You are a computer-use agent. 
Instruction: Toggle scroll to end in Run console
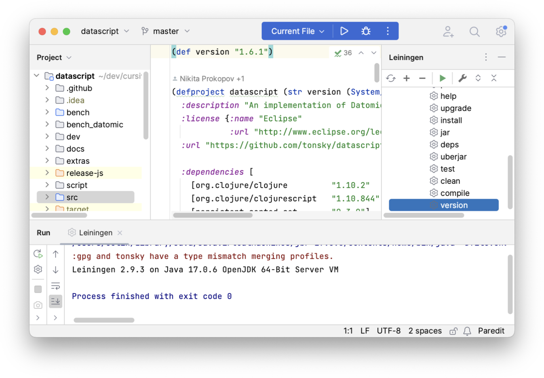coord(55,301)
